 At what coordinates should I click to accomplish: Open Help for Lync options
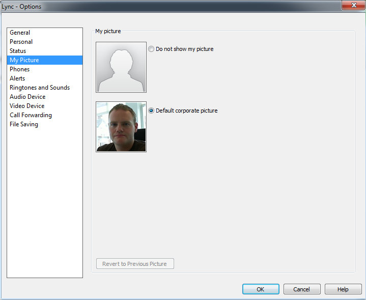[x=343, y=289]
